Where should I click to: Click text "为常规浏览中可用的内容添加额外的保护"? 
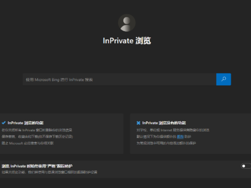(x=166, y=143)
